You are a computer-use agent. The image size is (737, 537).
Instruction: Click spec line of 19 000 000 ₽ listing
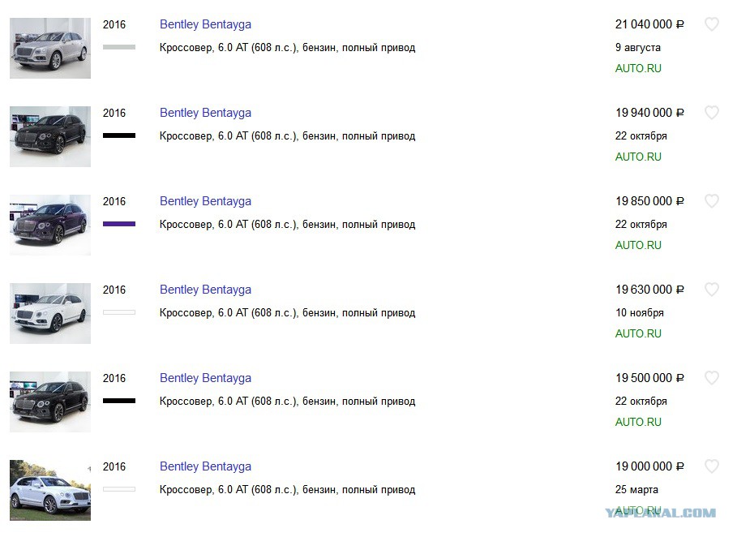(287, 490)
